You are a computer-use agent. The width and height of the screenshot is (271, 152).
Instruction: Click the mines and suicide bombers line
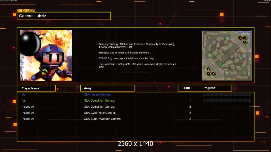pos(124,53)
